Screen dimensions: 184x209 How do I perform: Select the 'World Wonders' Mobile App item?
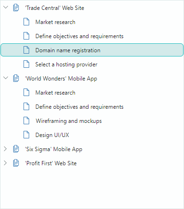point(61,79)
